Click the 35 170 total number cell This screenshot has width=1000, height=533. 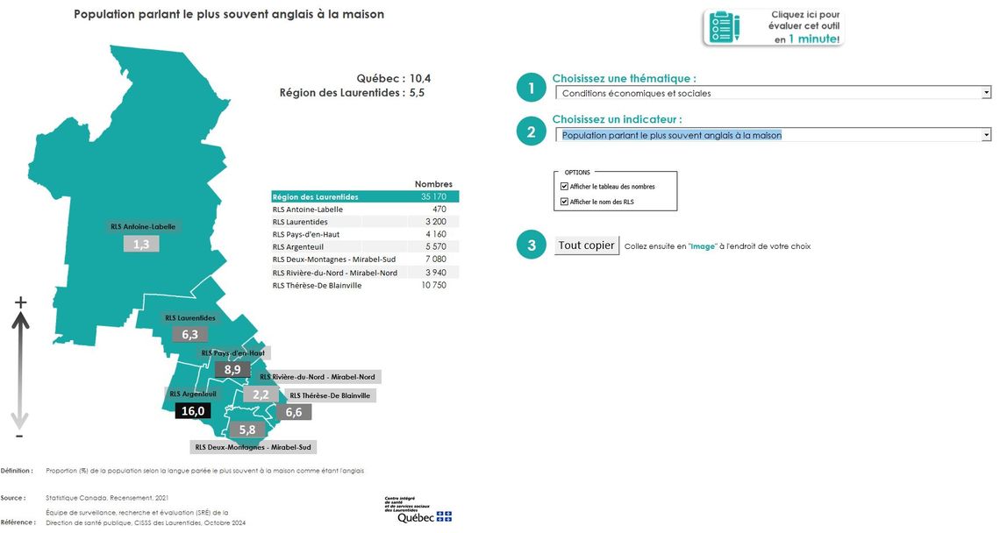(433, 197)
